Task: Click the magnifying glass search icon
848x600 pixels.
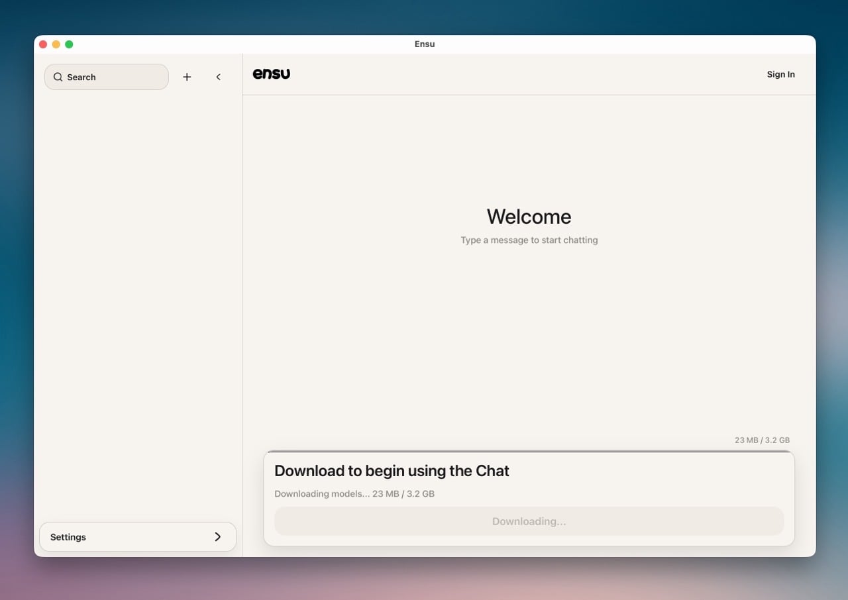Action: [58, 77]
